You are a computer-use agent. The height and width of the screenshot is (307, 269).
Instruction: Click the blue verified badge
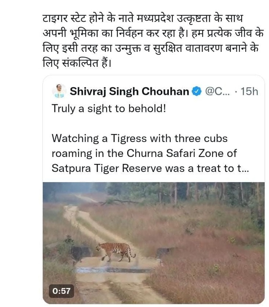[x=196, y=91]
